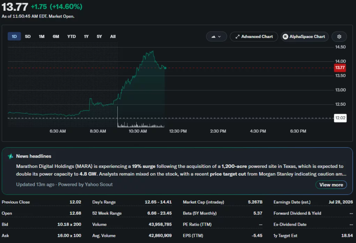Click View more in News headlines

331,185
